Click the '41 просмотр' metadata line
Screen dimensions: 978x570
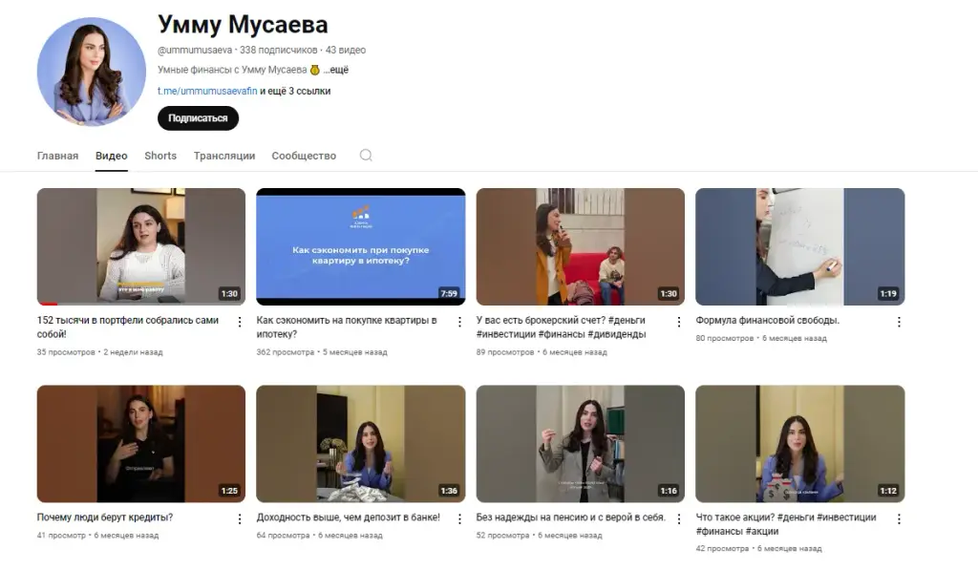[97, 535]
